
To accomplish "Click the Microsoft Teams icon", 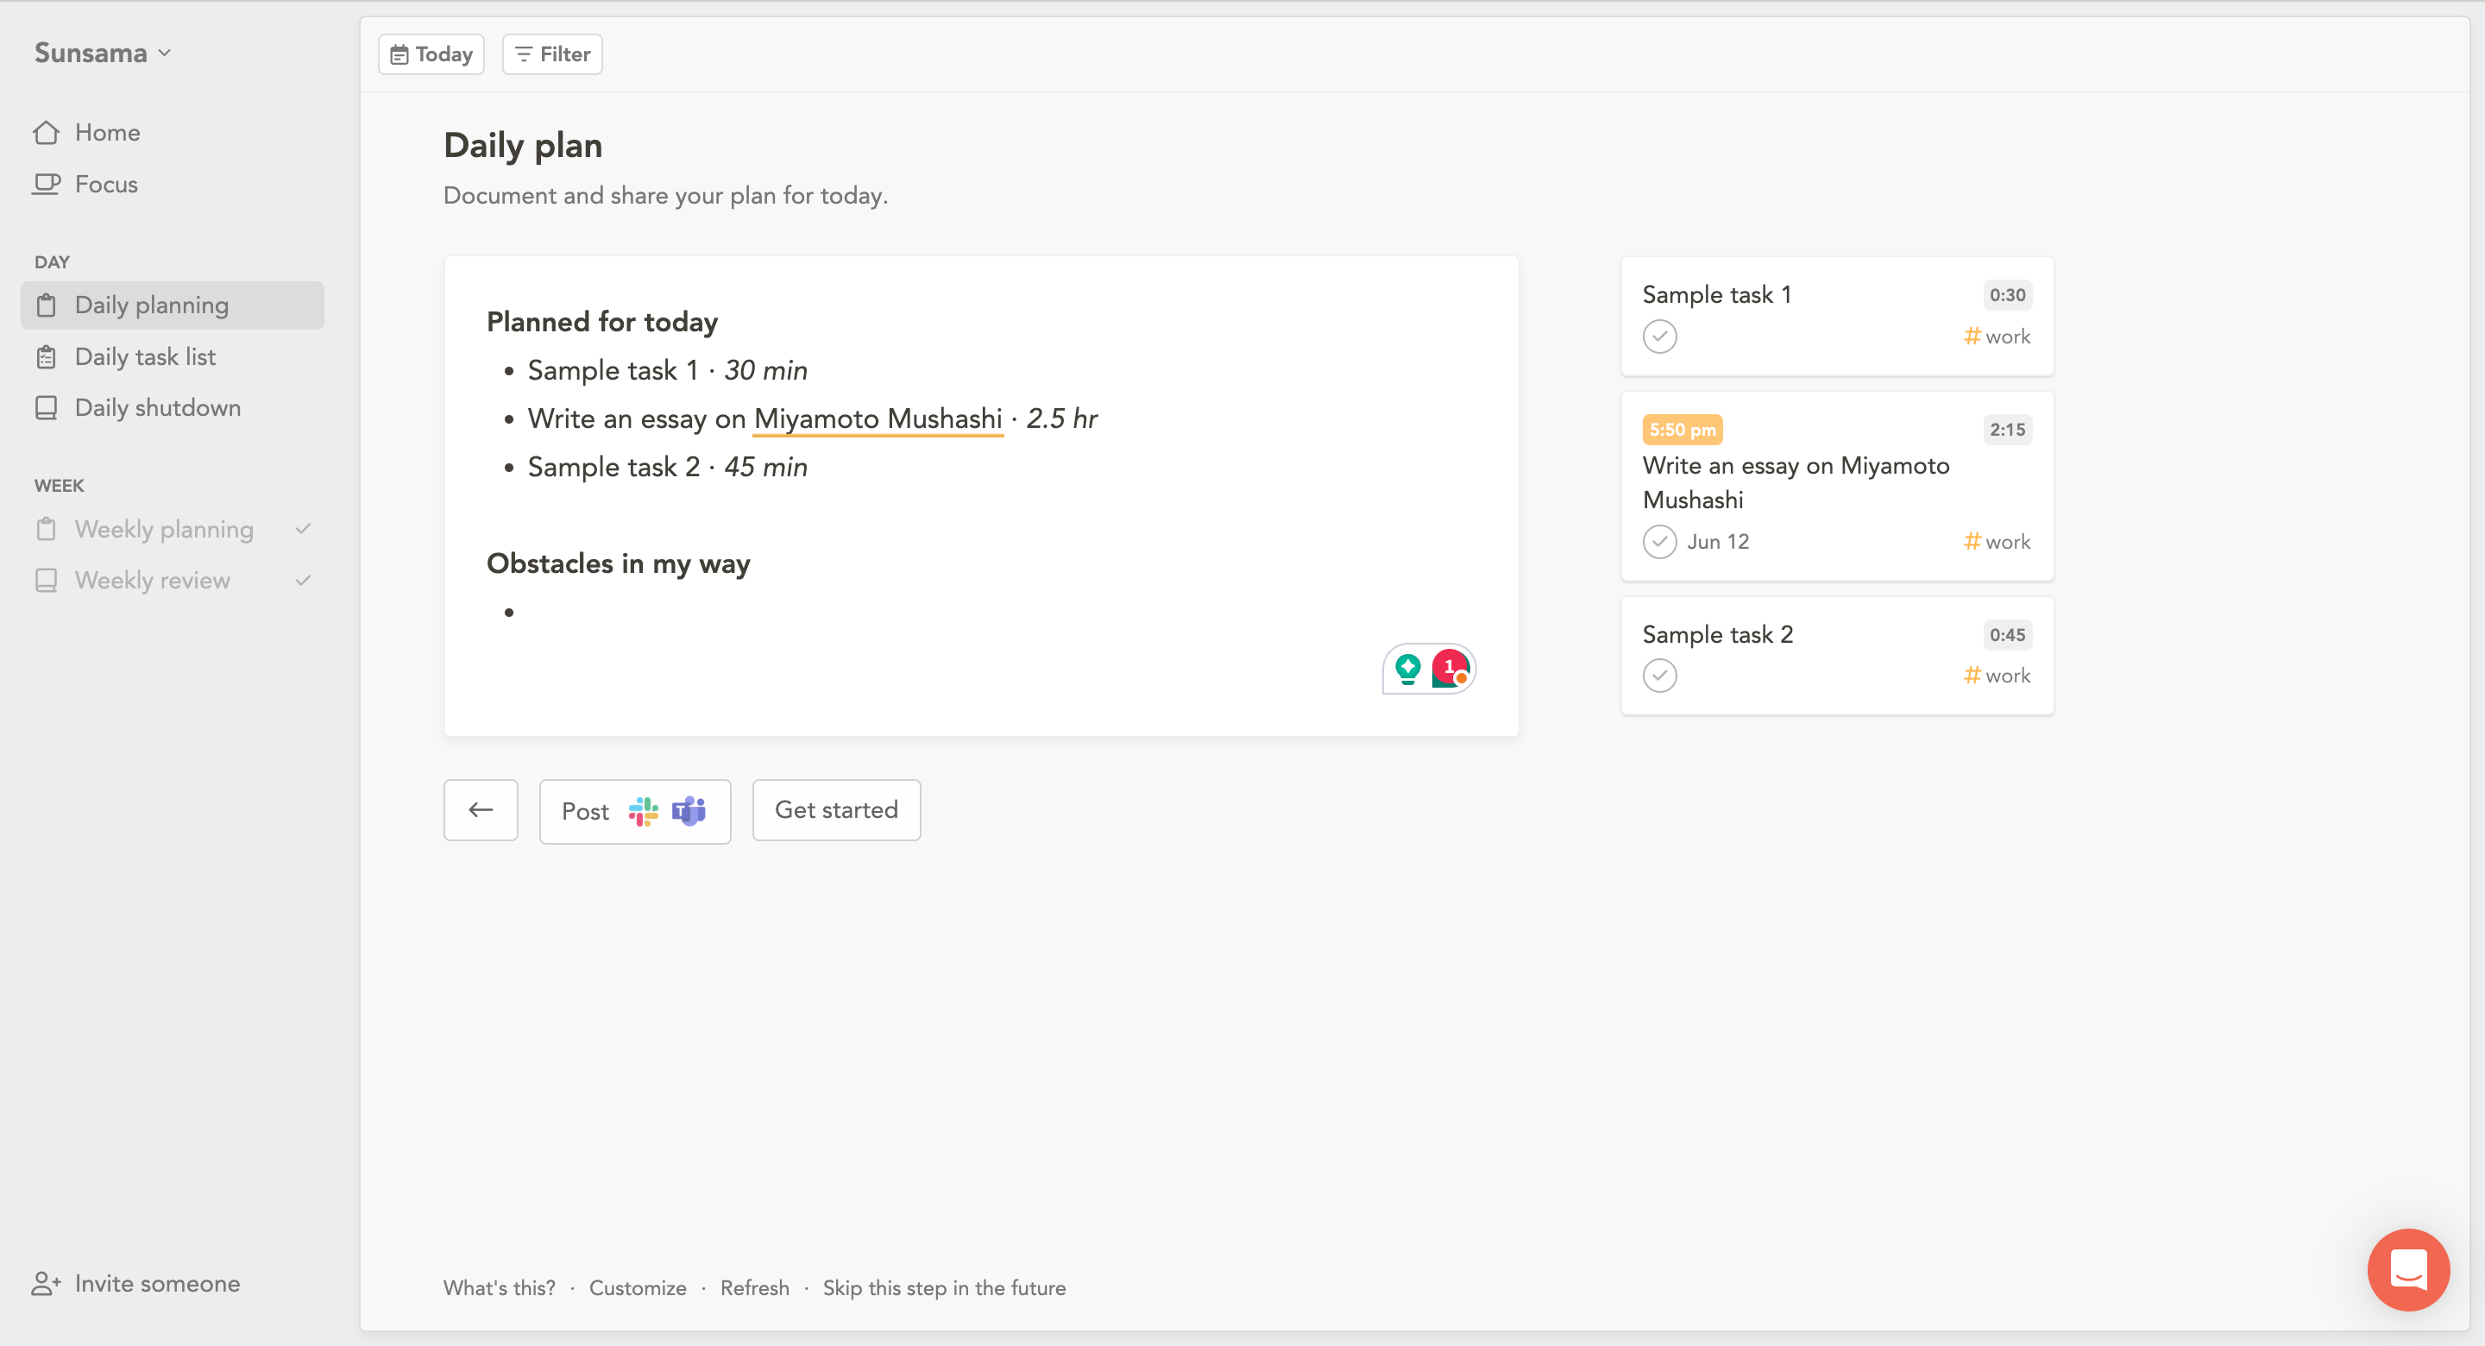I will [689, 810].
